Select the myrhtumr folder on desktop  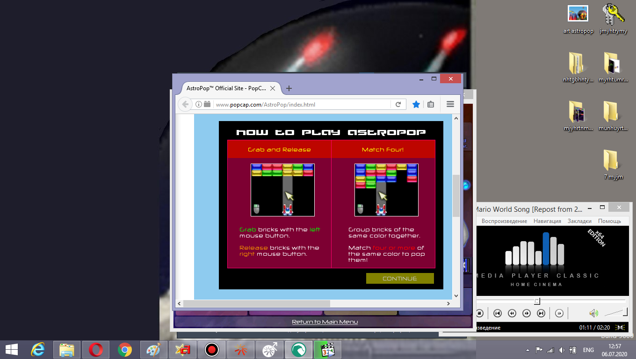click(613, 67)
